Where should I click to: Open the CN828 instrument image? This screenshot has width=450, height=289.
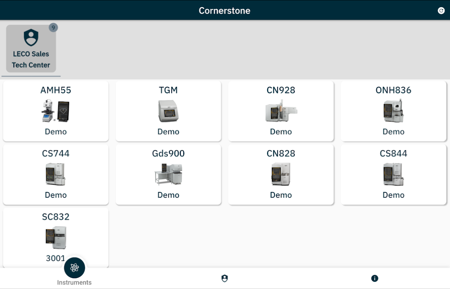(x=281, y=174)
